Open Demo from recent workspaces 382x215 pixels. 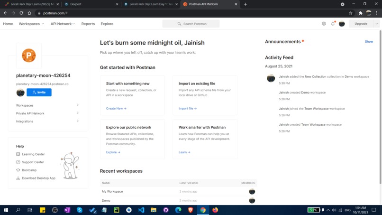click(106, 201)
